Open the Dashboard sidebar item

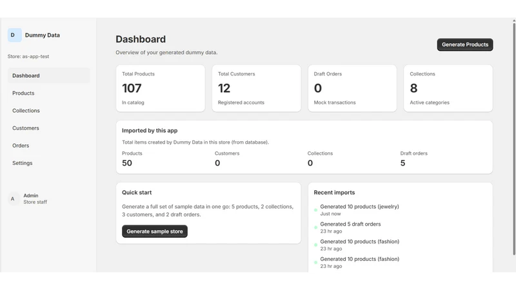click(49, 75)
